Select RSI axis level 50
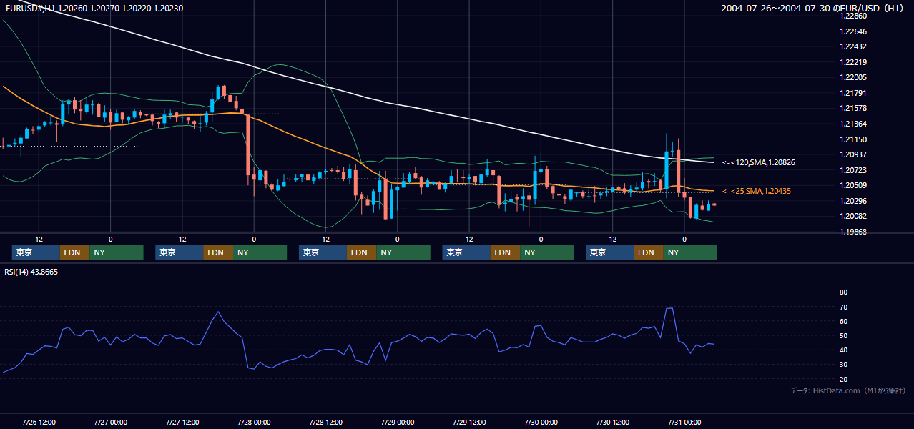 point(843,336)
